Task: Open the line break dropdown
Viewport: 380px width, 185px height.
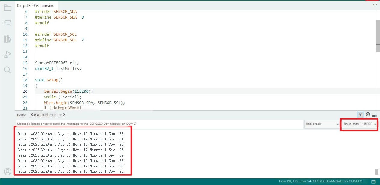Action: [x=322, y=124]
